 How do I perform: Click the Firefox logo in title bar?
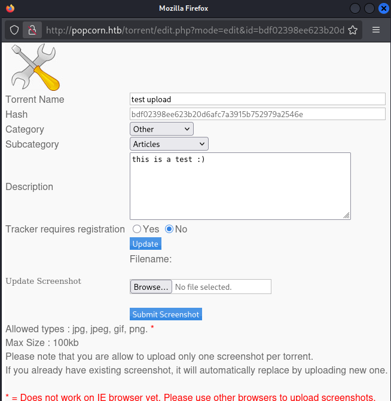click(10, 8)
